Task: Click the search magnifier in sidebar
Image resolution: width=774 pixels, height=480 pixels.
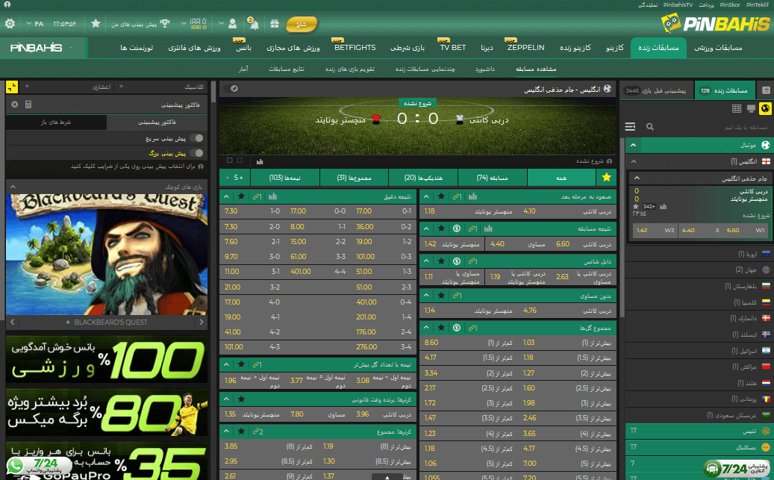Action: coord(650,127)
